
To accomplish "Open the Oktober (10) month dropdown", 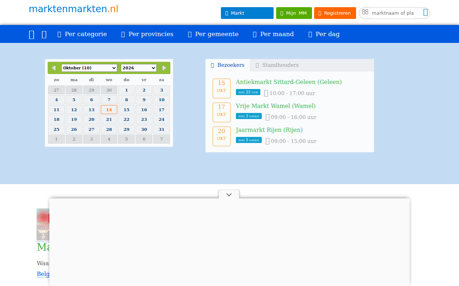I will pyautogui.click(x=89, y=68).
